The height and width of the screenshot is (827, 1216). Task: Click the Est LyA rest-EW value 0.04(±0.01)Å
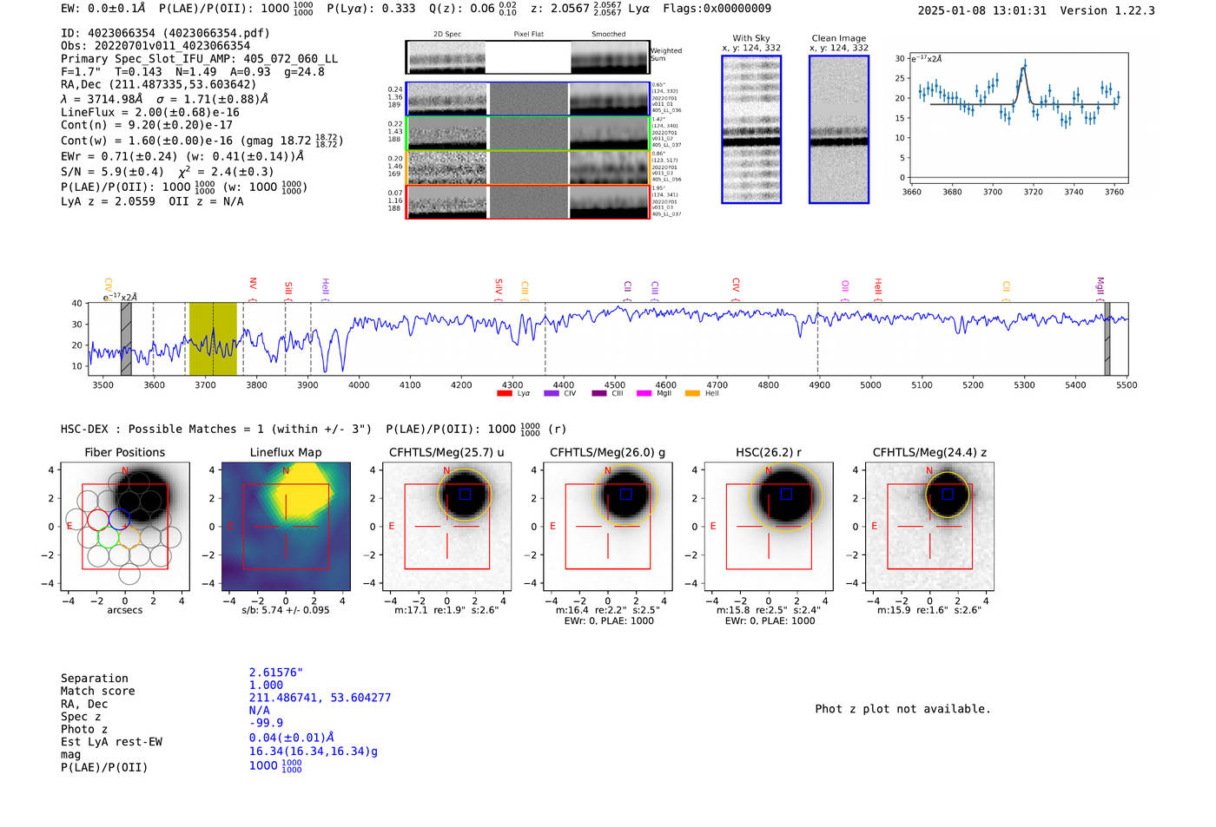tap(292, 738)
